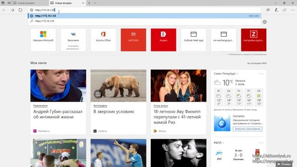297x167 pixels.
Task: Click the browser Forward arrow
Action: 13,10
